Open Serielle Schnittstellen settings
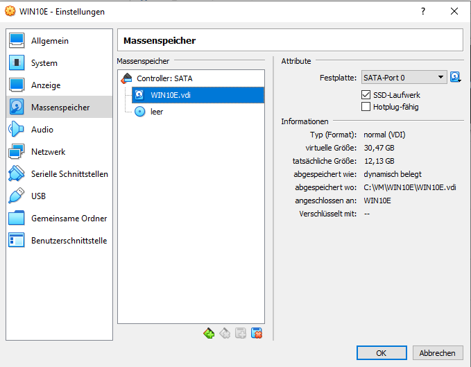The image size is (471, 367). (59, 174)
